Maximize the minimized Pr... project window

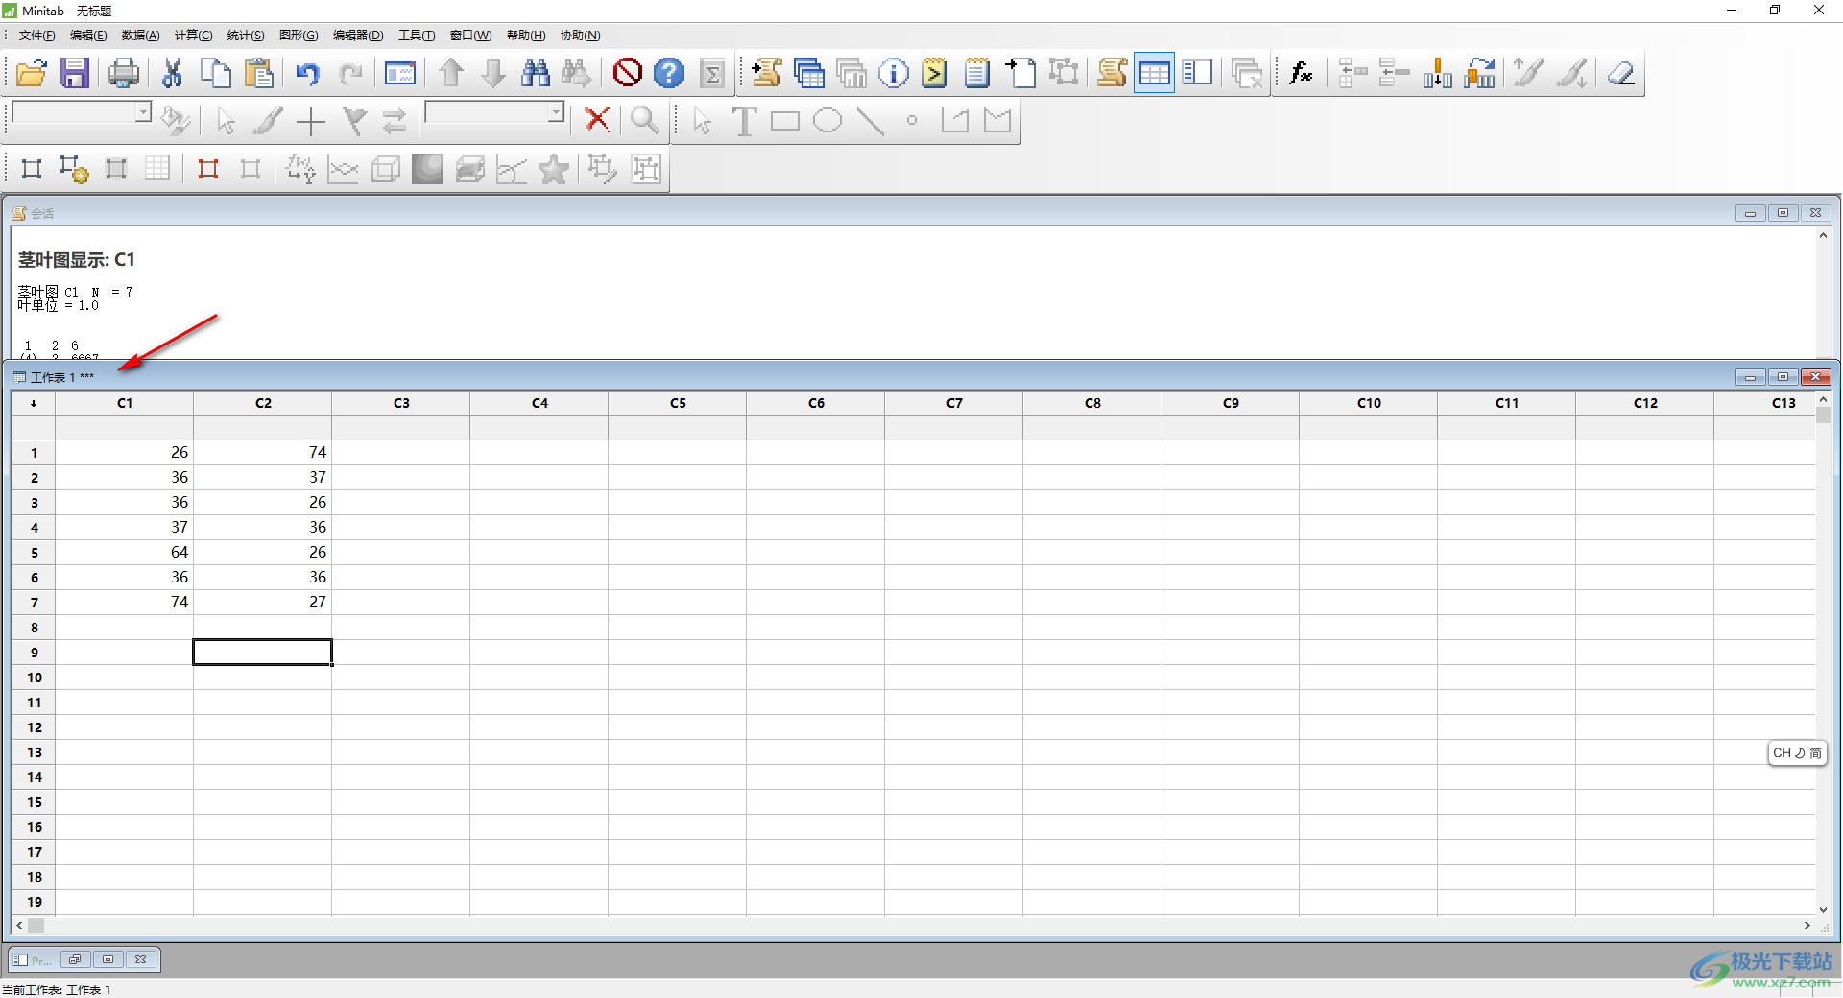point(108,960)
